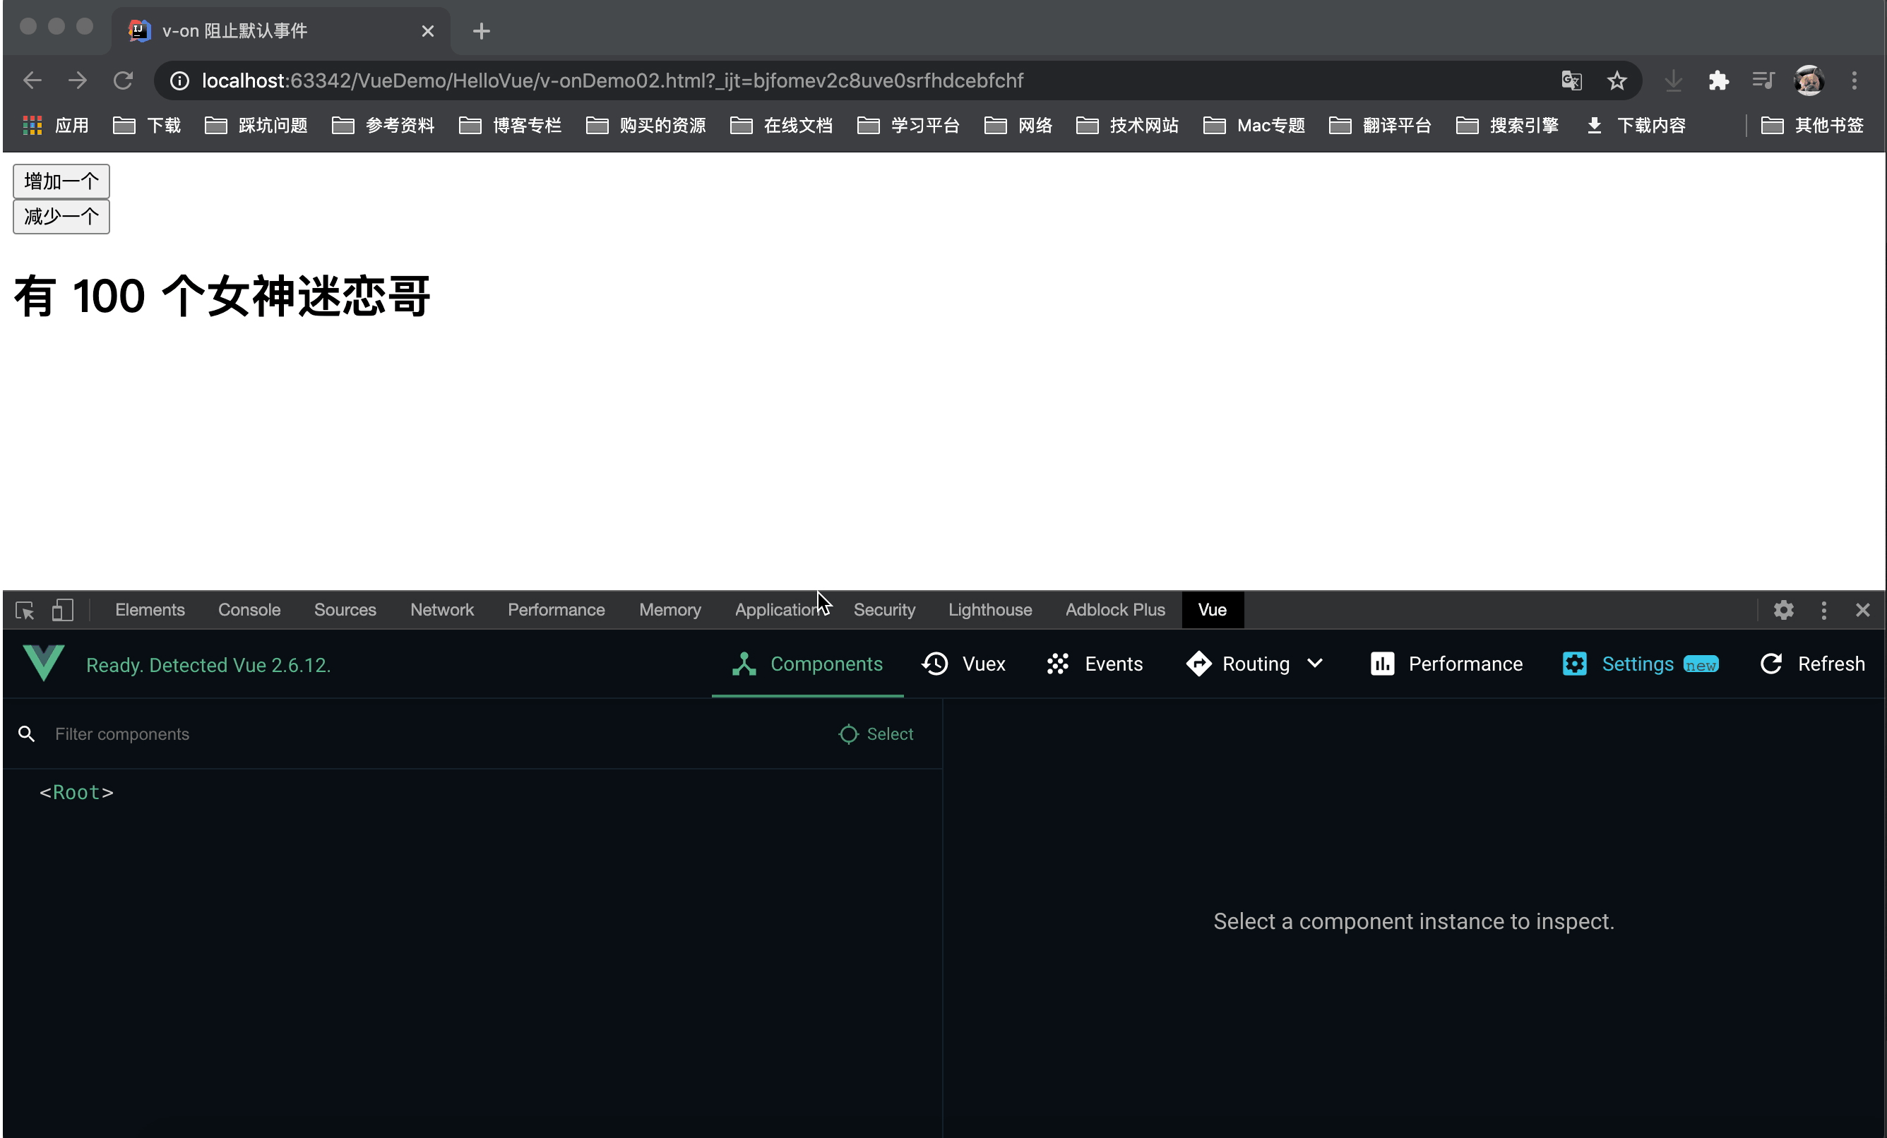Open the Vuex tab in Vue devtools

coord(963,664)
